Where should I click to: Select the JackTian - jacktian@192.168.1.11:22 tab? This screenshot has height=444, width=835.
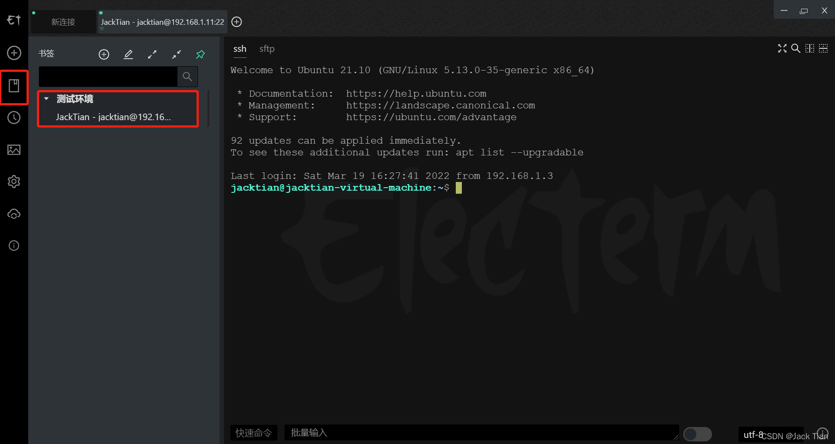pyautogui.click(x=162, y=22)
